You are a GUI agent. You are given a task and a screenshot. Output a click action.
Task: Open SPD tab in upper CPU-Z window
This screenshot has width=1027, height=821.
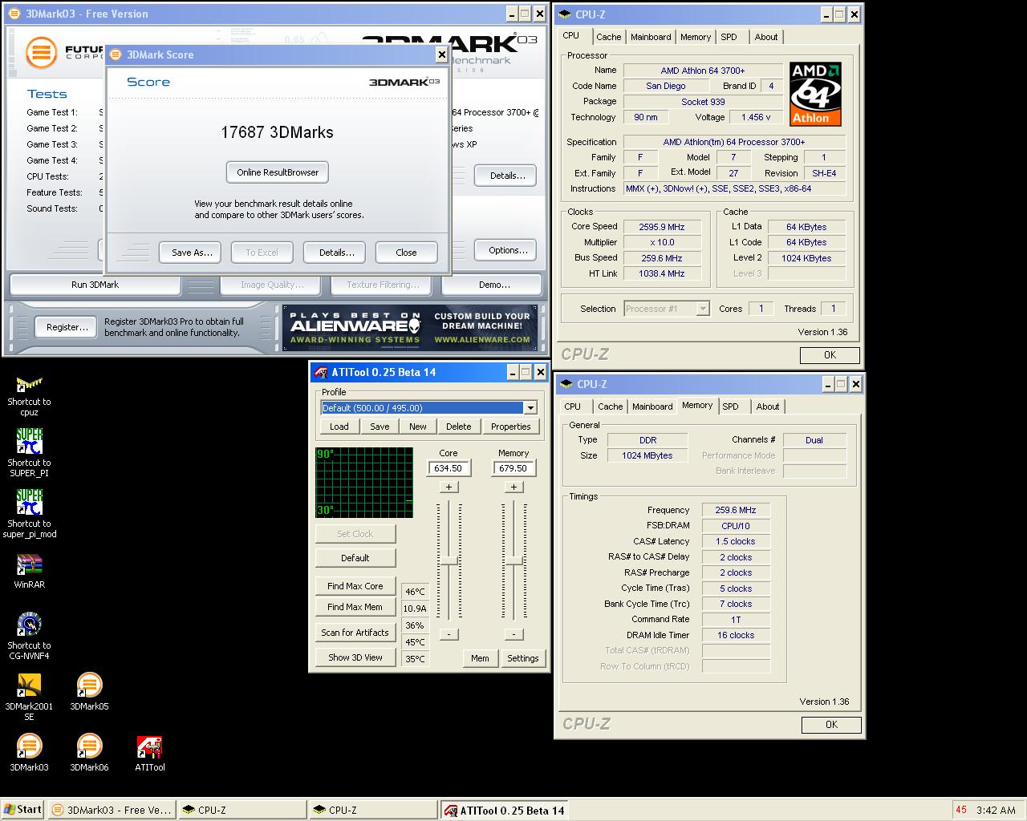coord(729,37)
